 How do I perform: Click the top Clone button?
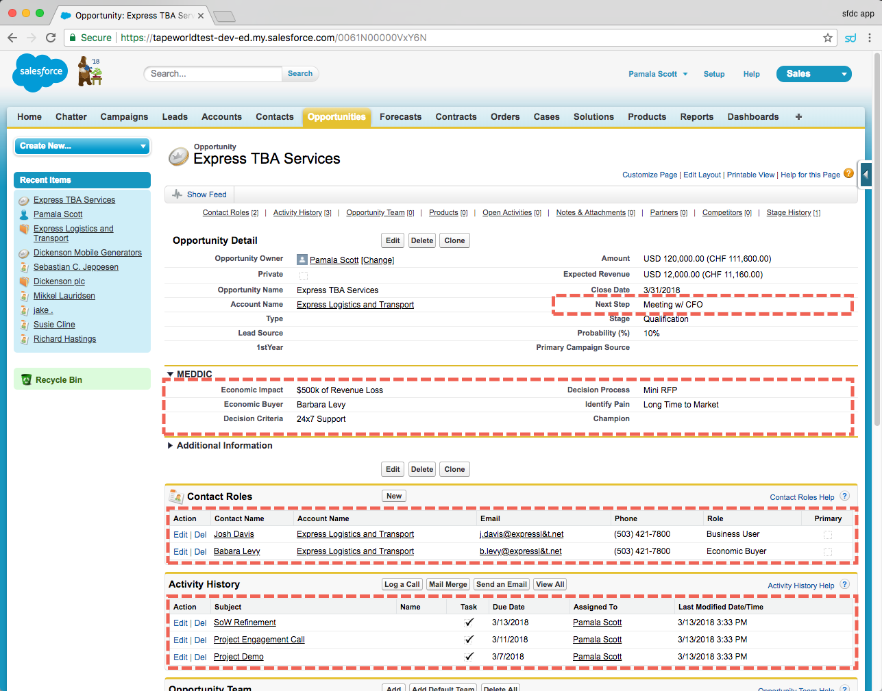tap(454, 240)
